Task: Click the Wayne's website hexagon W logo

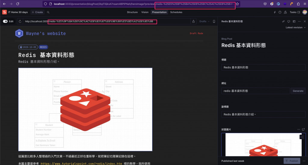Action: 19,33
